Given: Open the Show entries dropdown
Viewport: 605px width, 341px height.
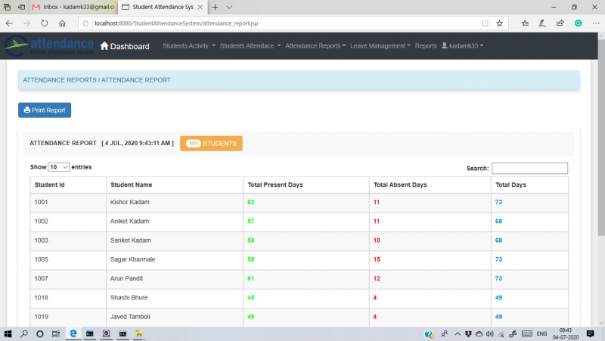Looking at the screenshot, I should pyautogui.click(x=58, y=167).
